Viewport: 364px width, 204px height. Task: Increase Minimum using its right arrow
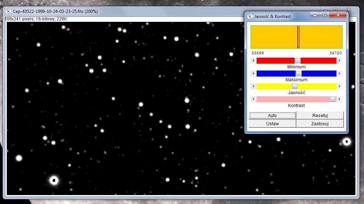click(339, 61)
